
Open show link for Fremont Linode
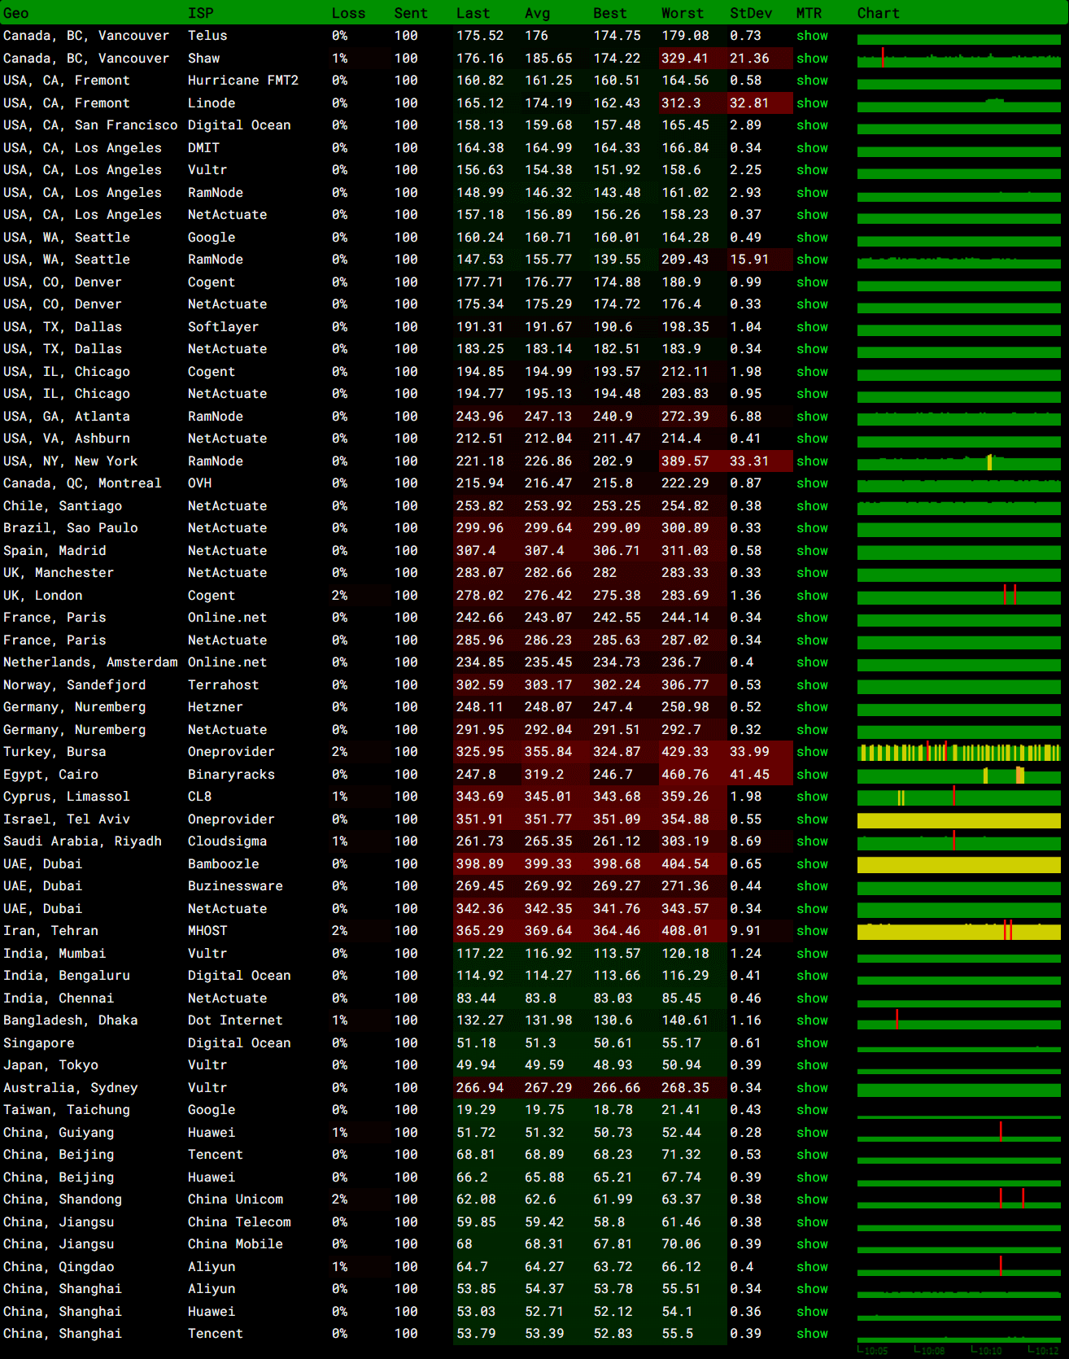812,103
